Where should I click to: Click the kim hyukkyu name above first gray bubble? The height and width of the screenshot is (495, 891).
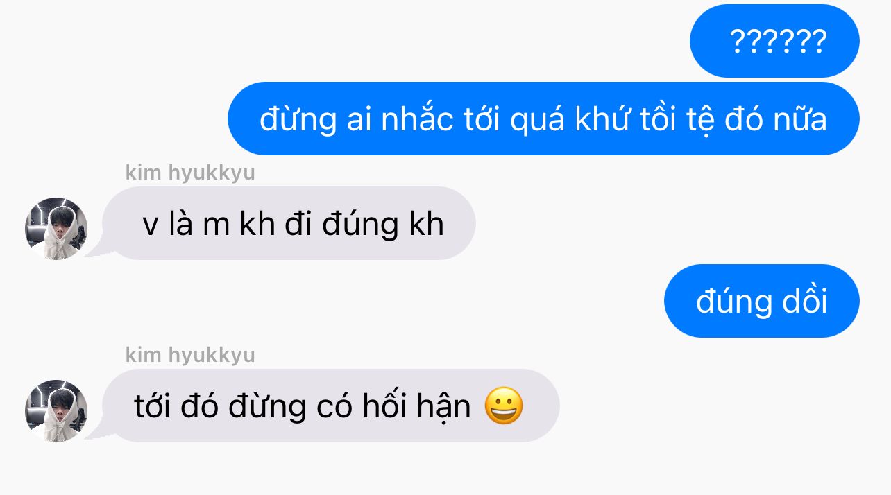(190, 173)
